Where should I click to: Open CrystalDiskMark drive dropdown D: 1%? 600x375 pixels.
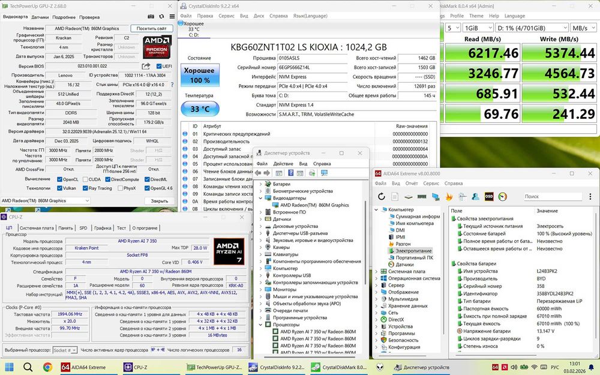(532, 28)
